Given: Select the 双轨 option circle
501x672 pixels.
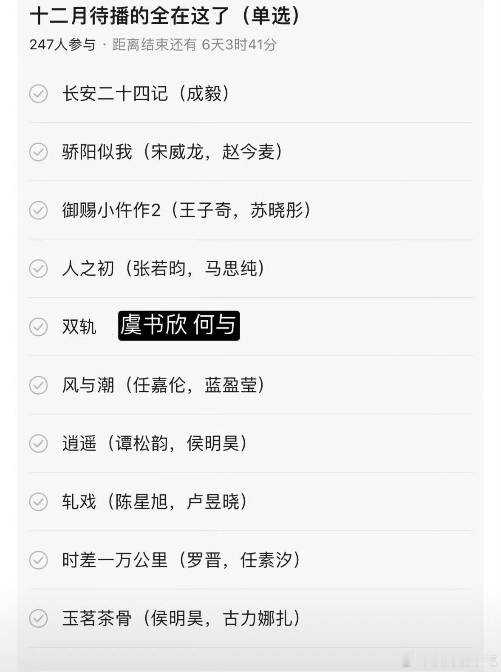Looking at the screenshot, I should coord(38,327).
